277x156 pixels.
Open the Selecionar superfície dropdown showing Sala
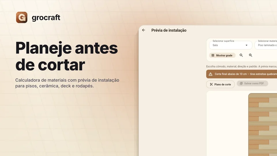231,45
